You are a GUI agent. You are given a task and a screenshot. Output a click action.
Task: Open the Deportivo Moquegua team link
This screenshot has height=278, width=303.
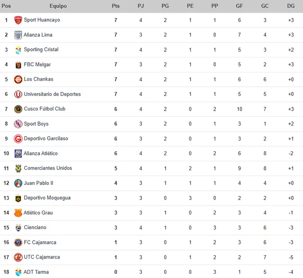[x=47, y=198]
